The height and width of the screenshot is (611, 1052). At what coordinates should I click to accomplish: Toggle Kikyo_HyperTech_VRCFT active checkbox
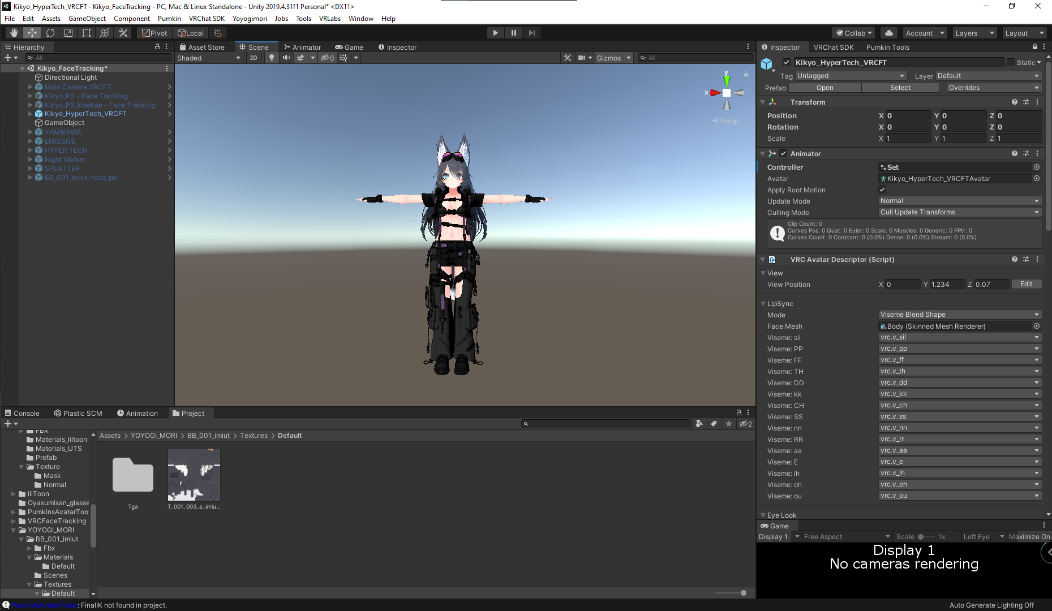(x=787, y=62)
